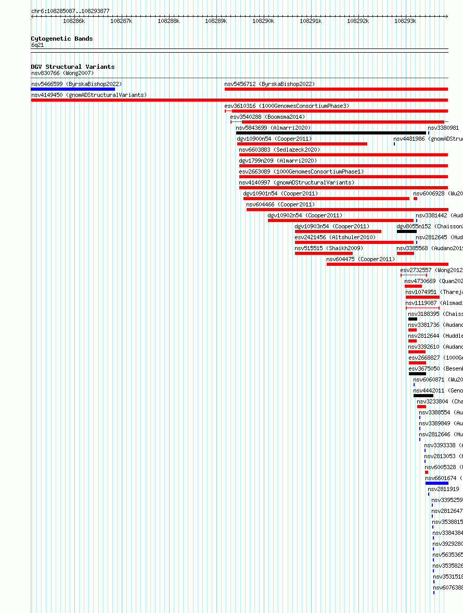Viewport: 463px width, 613px height.
Task: Click the 108290k ruler label
Action: (263, 21)
